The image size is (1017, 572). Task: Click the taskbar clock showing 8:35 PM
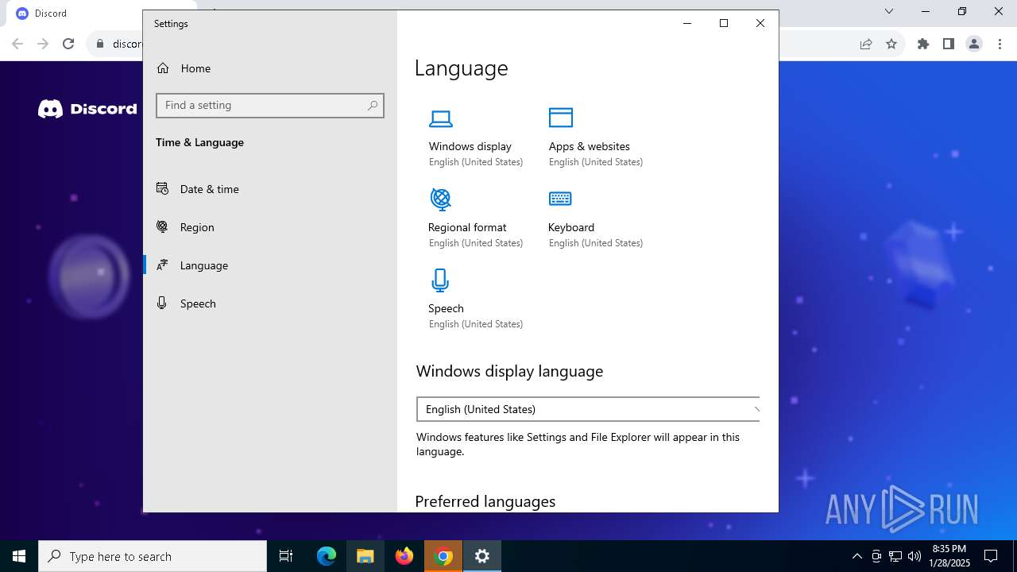pos(949,556)
